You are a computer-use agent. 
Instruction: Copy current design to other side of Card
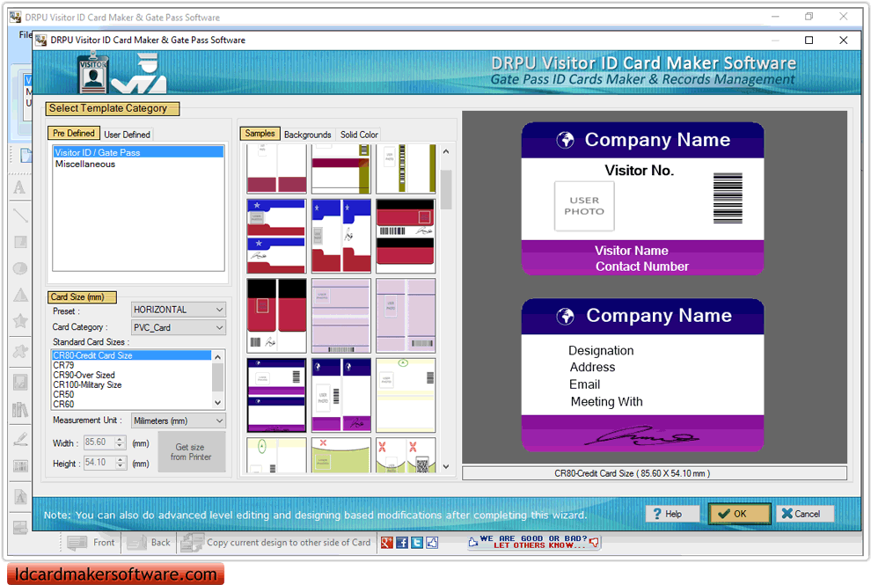[275, 543]
